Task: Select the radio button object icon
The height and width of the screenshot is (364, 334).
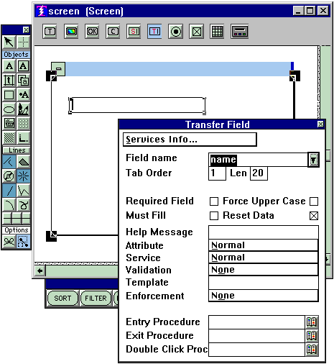Action: (x=176, y=31)
